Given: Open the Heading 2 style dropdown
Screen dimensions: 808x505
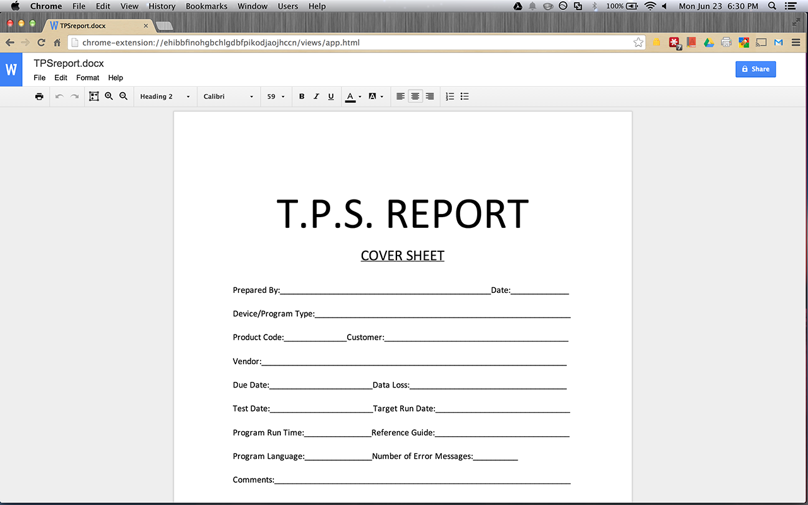Looking at the screenshot, I should (165, 97).
